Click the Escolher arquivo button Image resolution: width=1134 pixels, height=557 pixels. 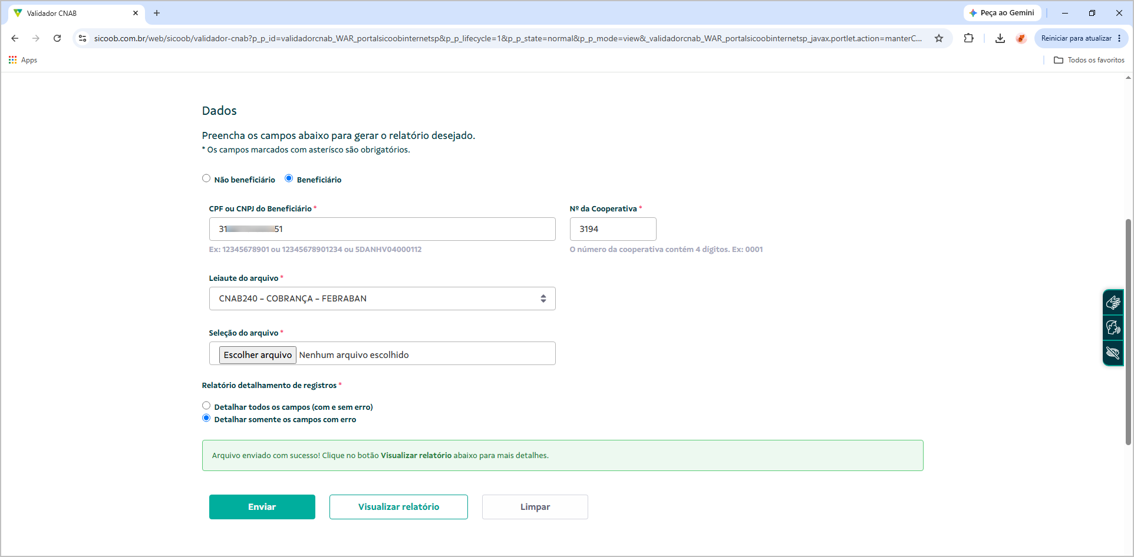click(258, 355)
